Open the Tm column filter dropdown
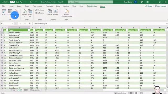 34,30
